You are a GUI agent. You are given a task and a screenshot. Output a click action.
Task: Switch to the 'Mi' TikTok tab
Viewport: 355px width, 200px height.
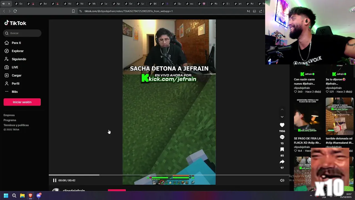pyautogui.click(x=92, y=4)
